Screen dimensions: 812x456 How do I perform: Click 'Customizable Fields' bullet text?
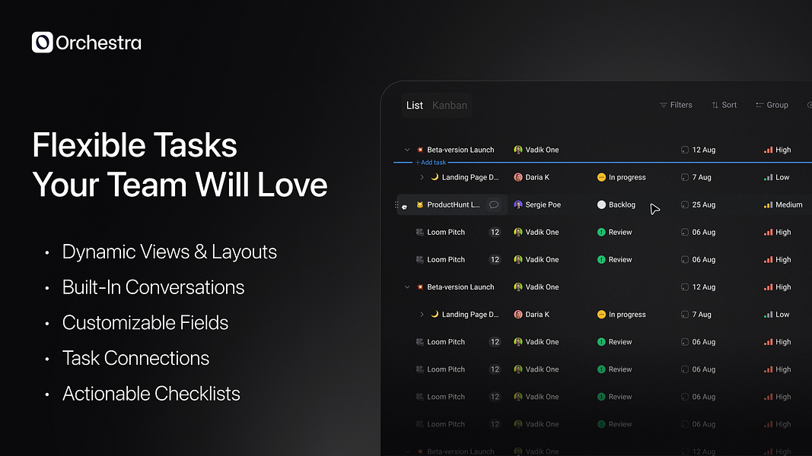click(145, 322)
